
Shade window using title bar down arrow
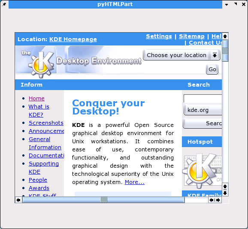pyautogui.click(x=227, y=4)
